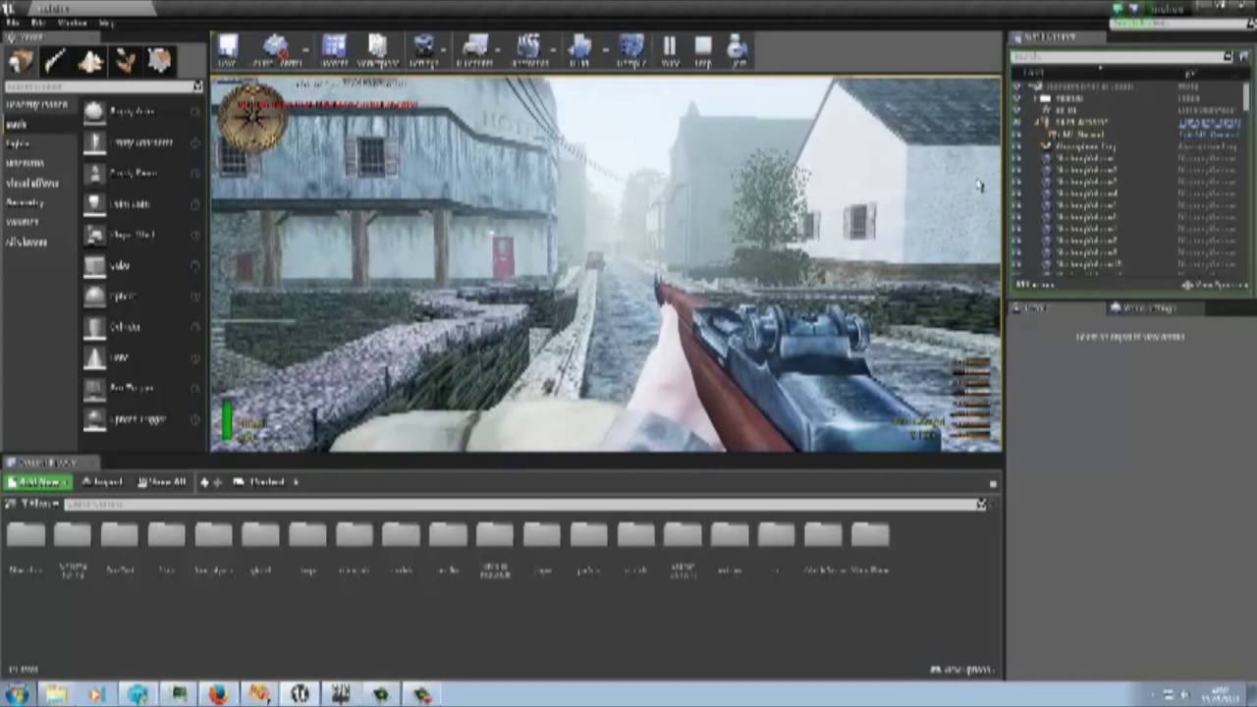The width and height of the screenshot is (1257, 707).
Task: Select the Sphere Trigger placement item
Action: (142, 418)
